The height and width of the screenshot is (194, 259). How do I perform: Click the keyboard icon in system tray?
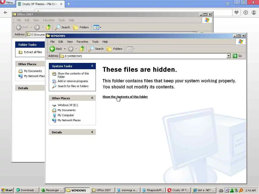pos(221,190)
